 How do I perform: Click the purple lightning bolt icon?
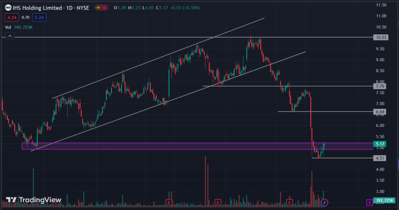(324, 203)
